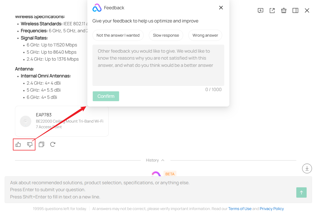This screenshot has width=318, height=217.
Task: Close the Feedback dialog
Action: coord(221,8)
